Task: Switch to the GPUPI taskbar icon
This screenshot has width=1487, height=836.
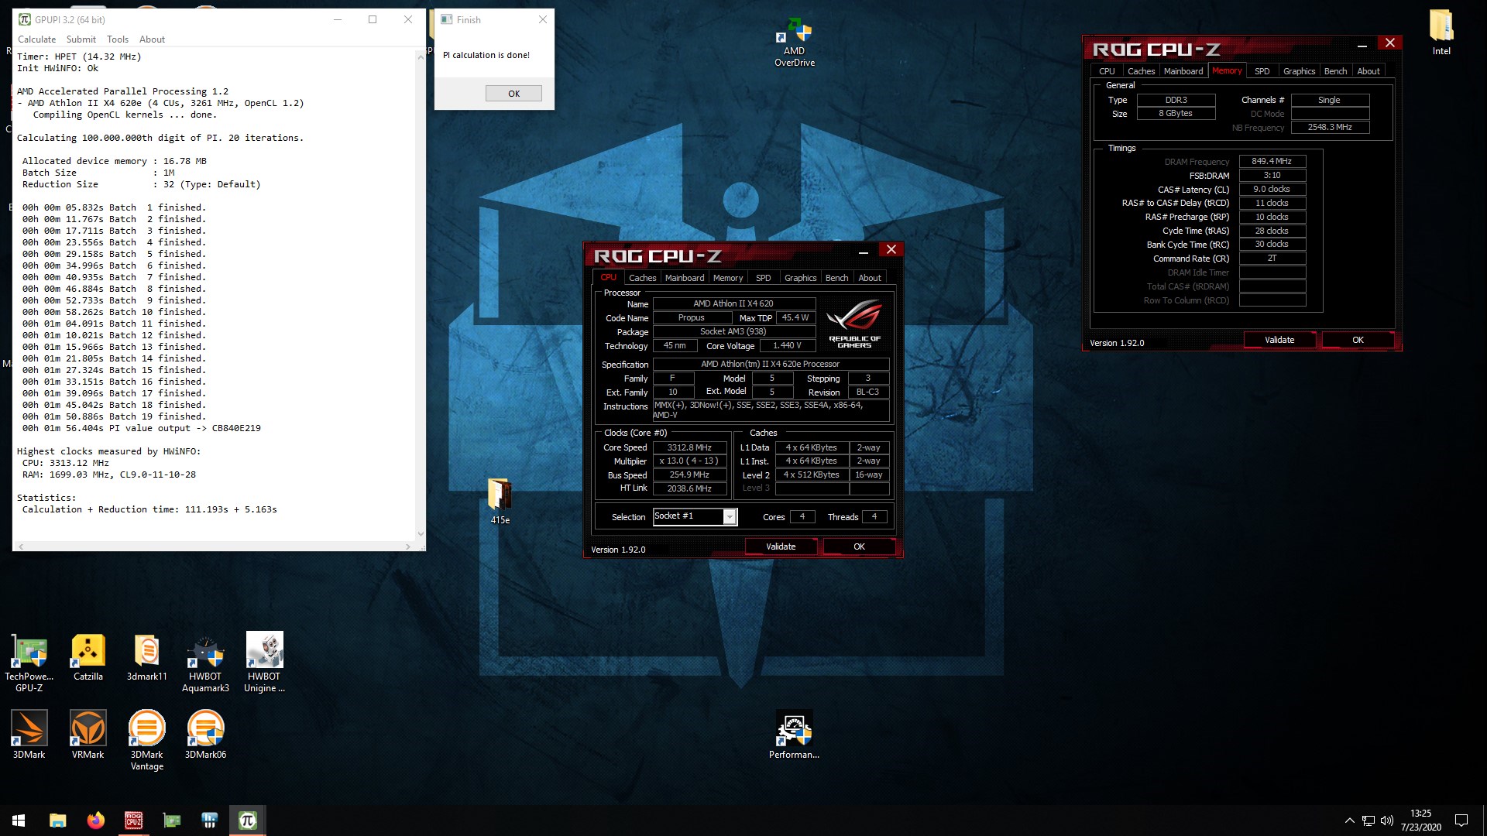Action: tap(247, 821)
